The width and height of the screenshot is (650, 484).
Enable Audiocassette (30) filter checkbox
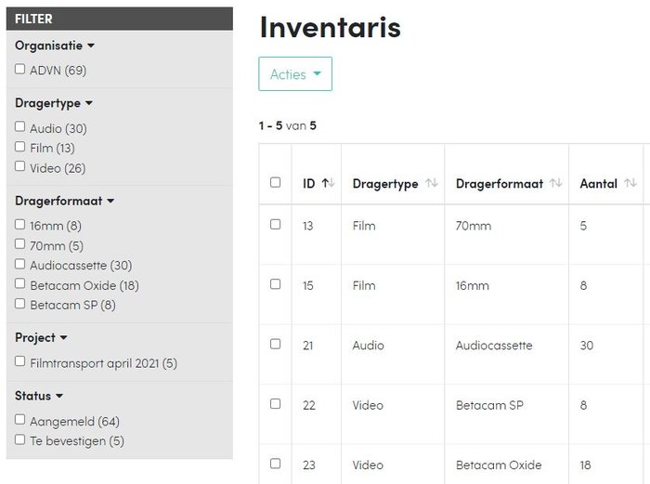click(x=19, y=264)
